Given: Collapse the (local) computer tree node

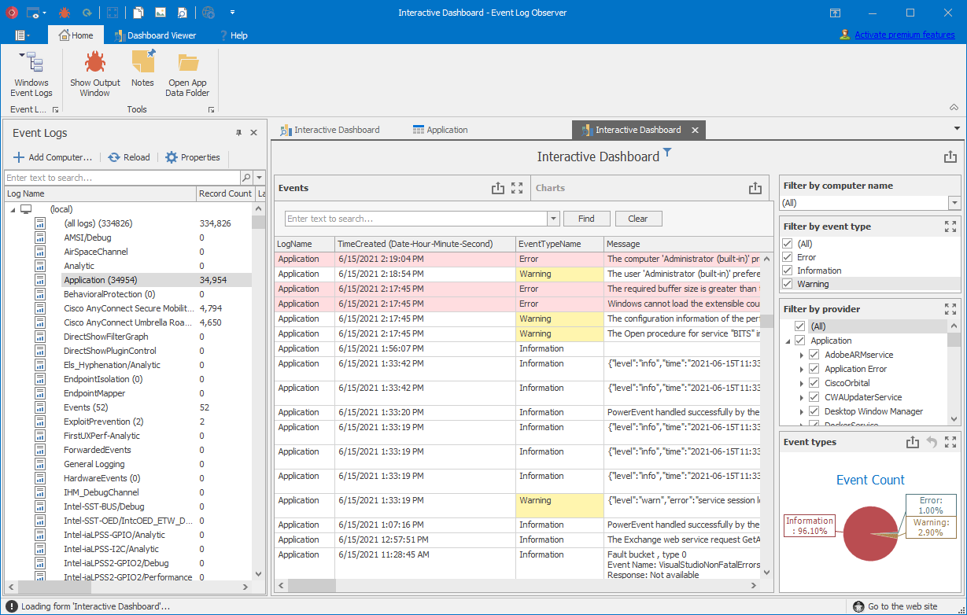Looking at the screenshot, I should tap(13, 209).
